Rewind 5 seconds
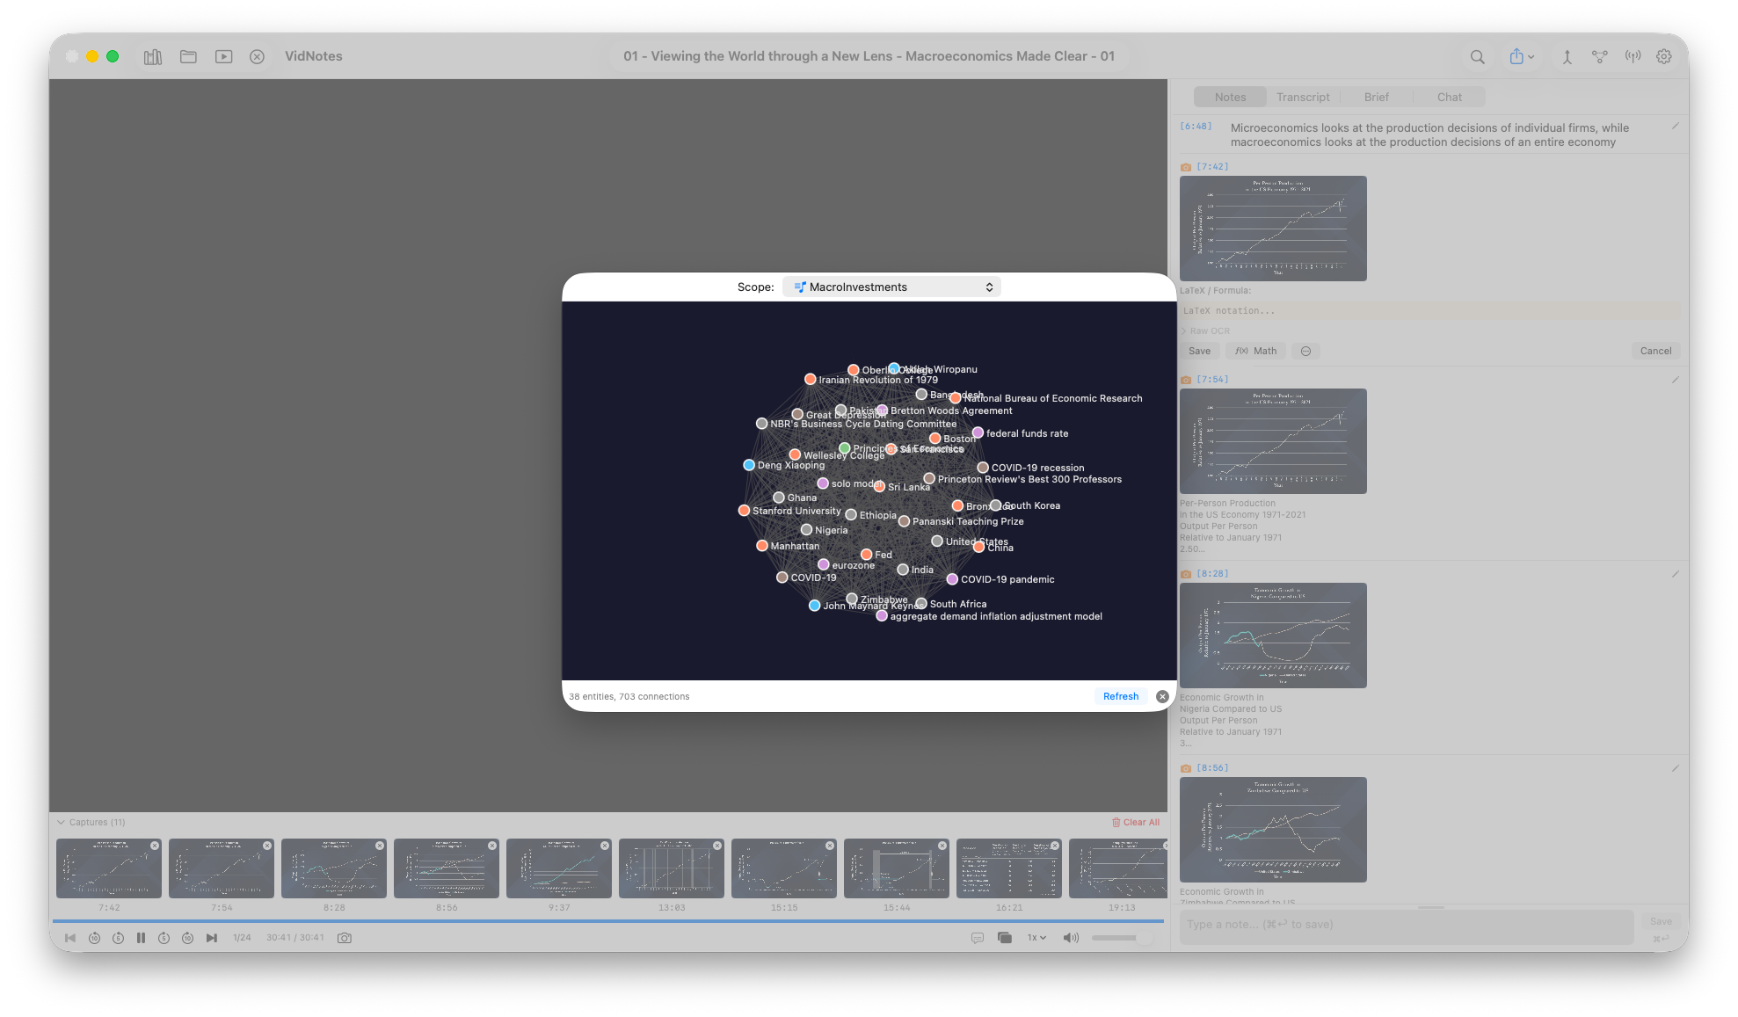 click(x=118, y=938)
